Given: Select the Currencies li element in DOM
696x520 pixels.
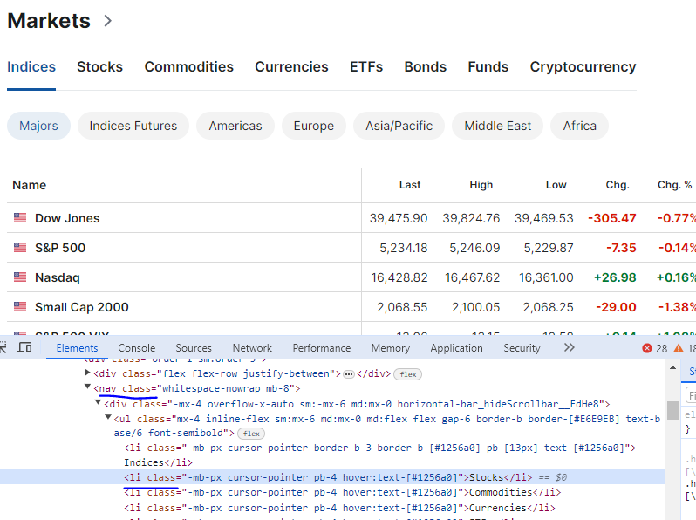Looking at the screenshot, I should click(x=339, y=508).
